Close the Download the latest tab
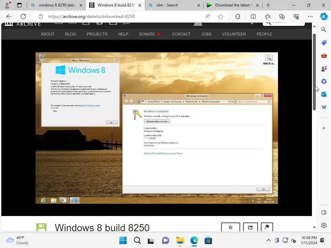Image resolution: width=331 pixels, height=248 pixels. pyautogui.click(x=257, y=5)
